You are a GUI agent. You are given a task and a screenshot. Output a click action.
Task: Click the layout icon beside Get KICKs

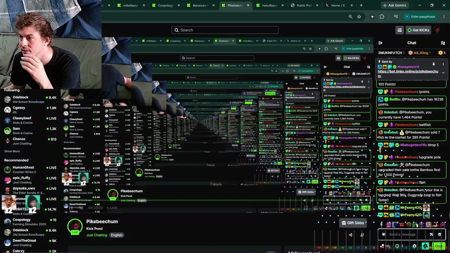click(x=399, y=30)
